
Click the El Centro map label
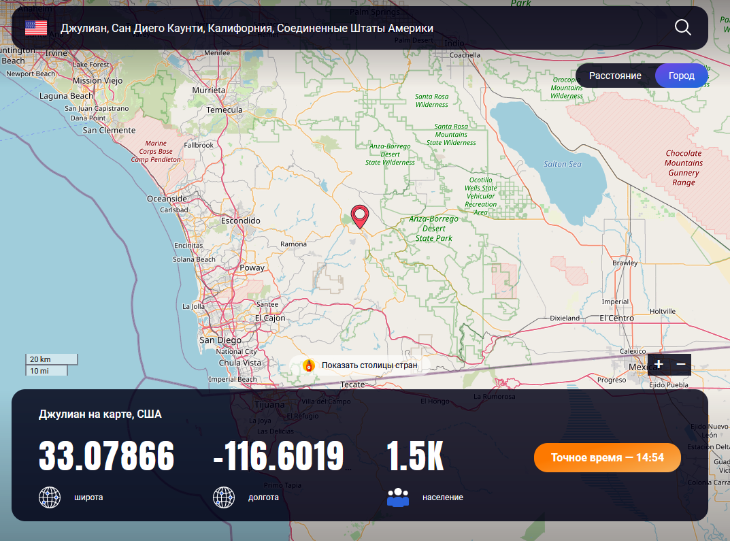tap(616, 318)
